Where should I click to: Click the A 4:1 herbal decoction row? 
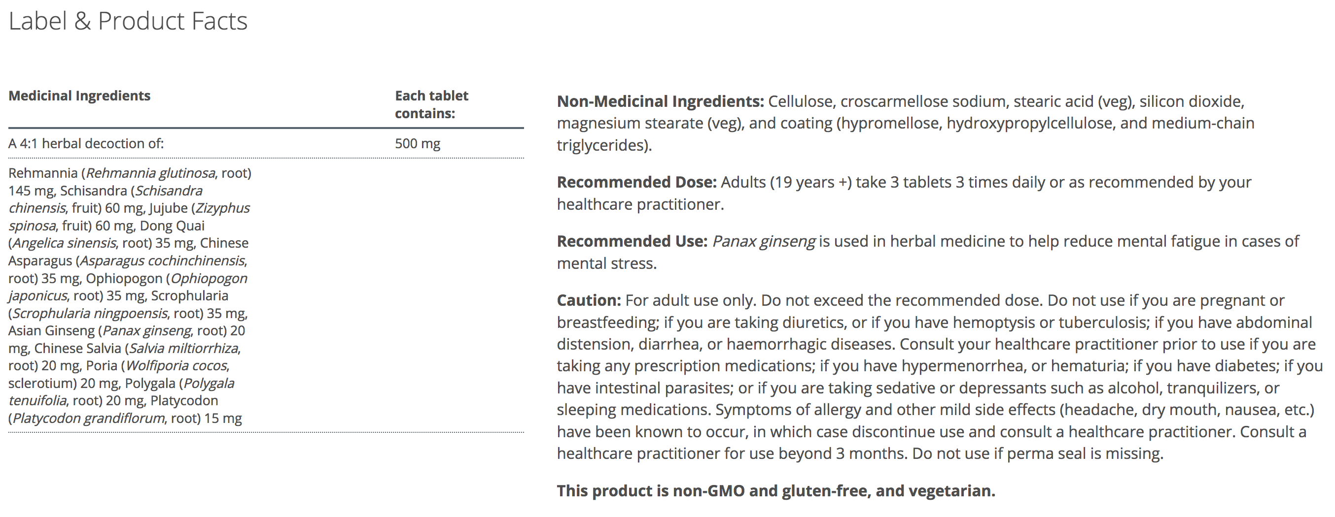[x=86, y=143]
